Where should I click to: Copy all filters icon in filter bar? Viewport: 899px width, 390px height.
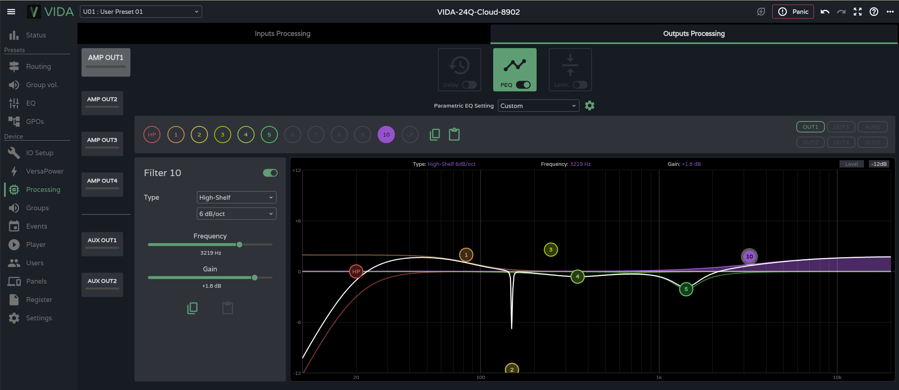(x=435, y=134)
